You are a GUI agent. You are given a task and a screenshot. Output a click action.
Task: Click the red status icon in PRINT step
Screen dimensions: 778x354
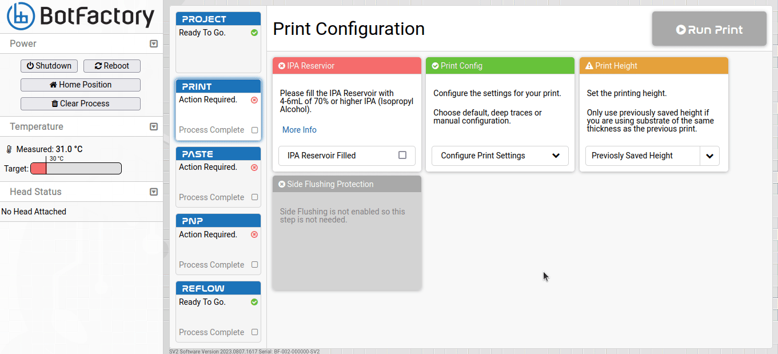tap(254, 100)
